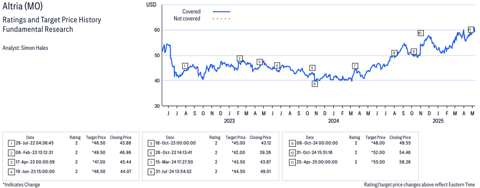Click chart marker 6 below the line
The image size is (480, 188).
315,84
